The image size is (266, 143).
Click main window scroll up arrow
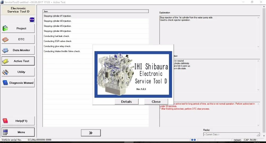tap(264, 7)
